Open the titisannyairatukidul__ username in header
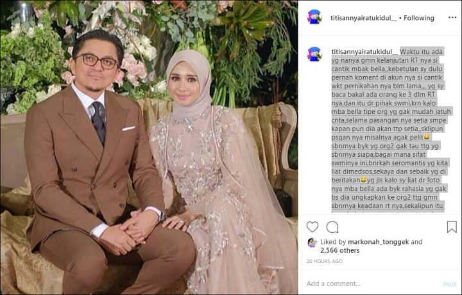 [364, 18]
